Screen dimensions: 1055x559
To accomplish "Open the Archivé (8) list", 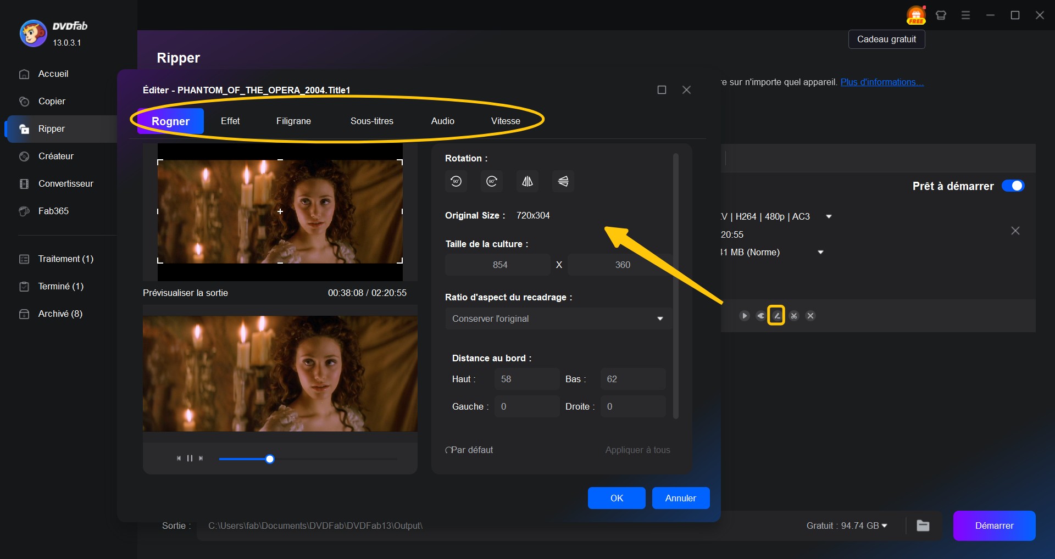I will coord(60,314).
